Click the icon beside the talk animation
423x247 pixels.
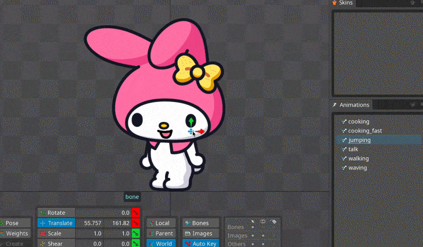coord(344,149)
